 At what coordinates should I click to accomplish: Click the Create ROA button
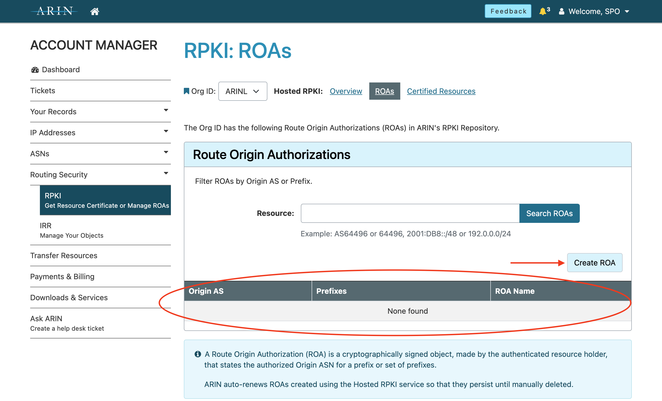point(595,262)
